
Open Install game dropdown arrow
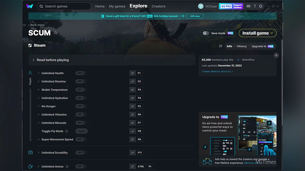pos(272,33)
